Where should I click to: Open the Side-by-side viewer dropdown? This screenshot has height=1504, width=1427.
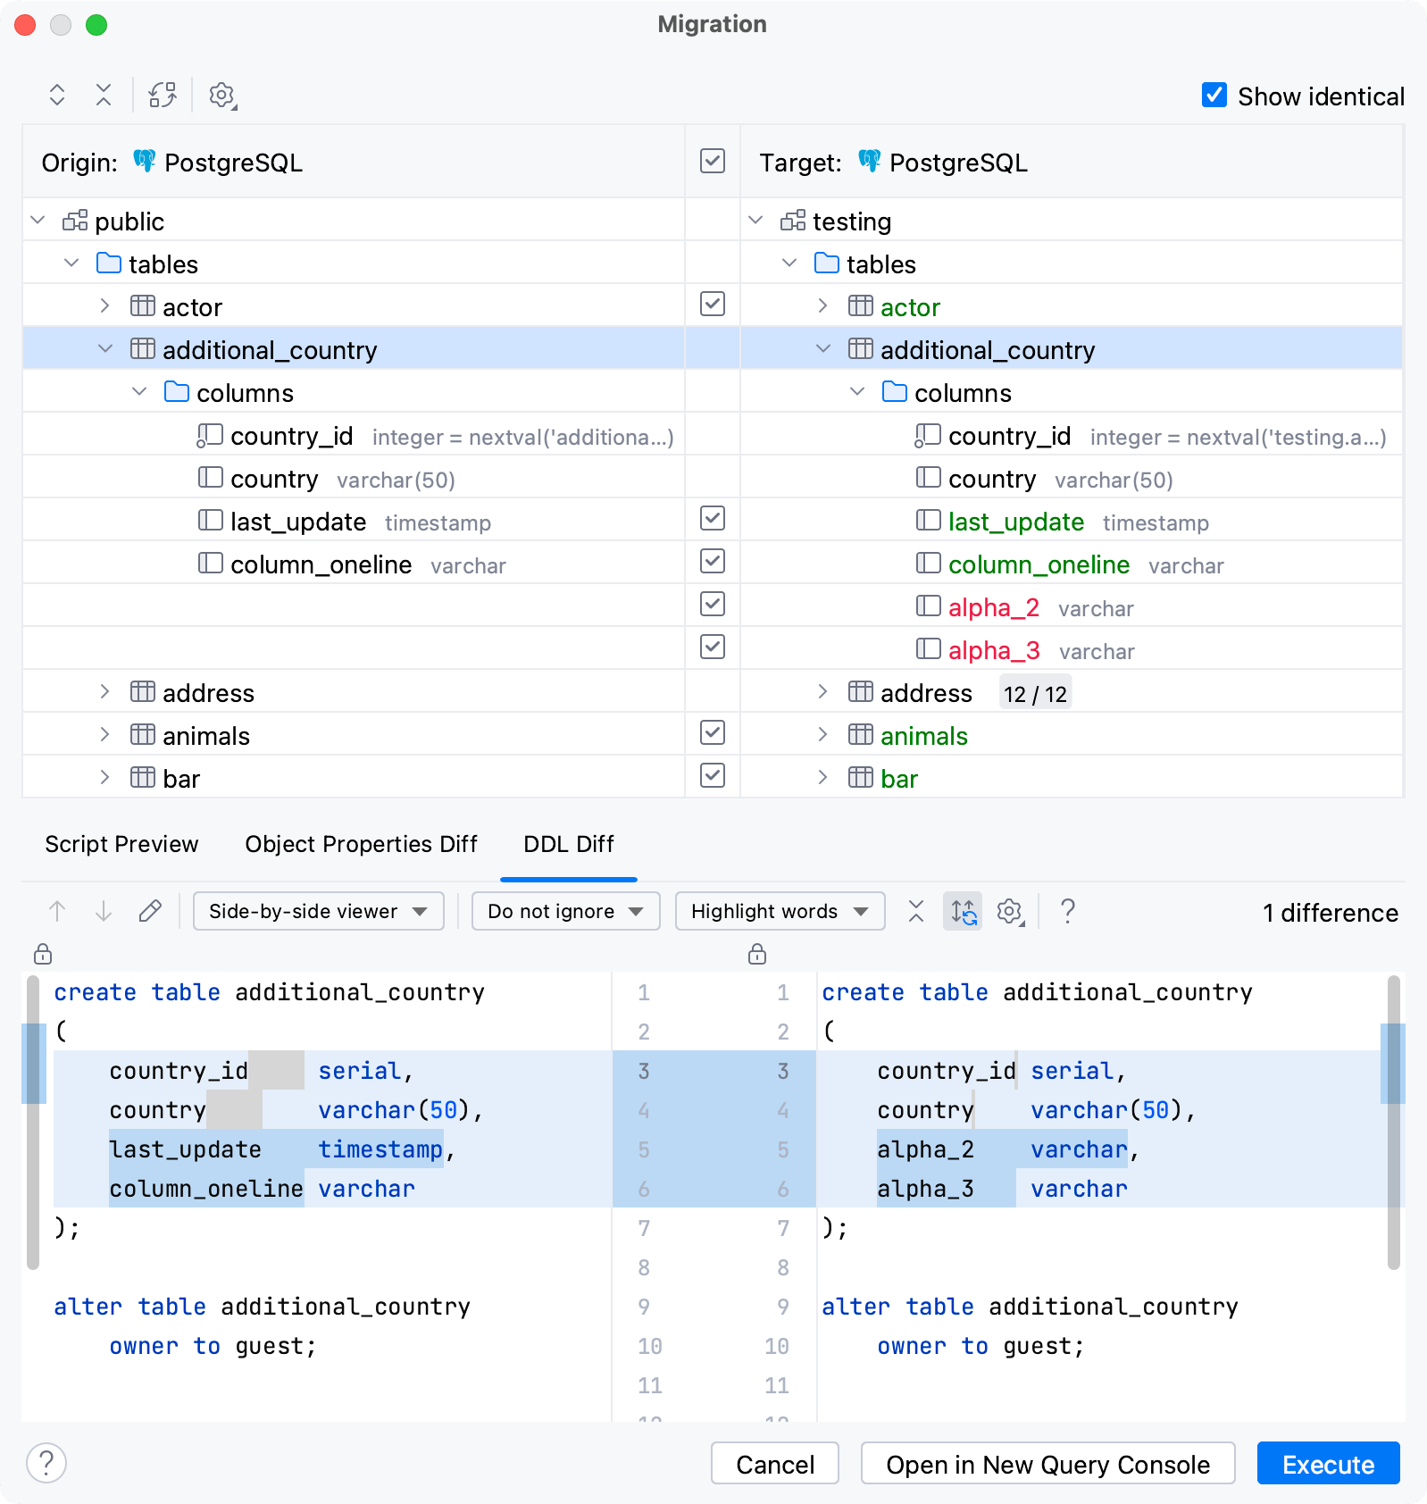pyautogui.click(x=319, y=911)
